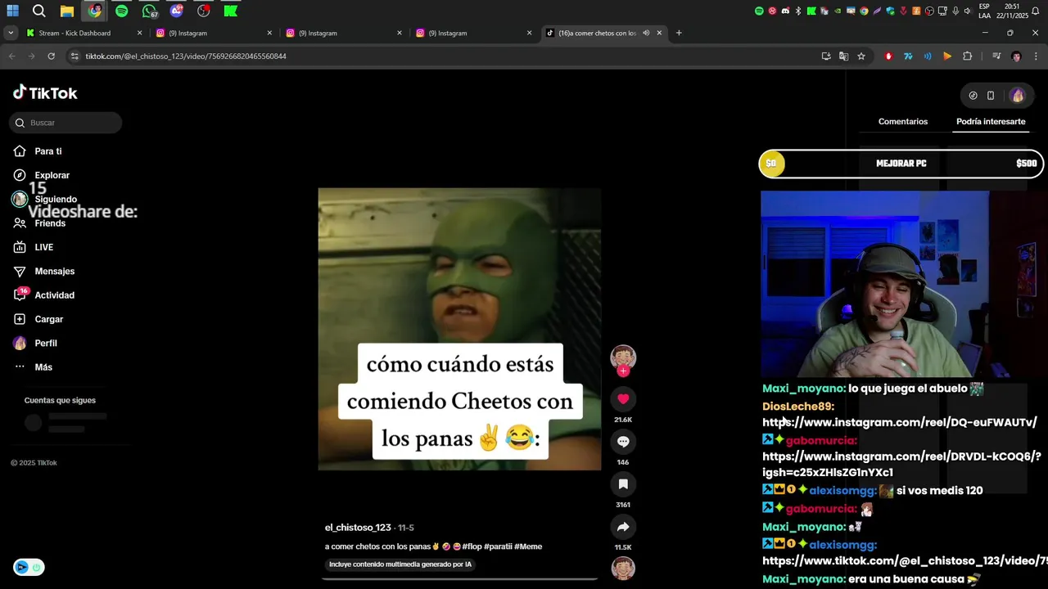Open Friends in the sidebar
The image size is (1048, 589).
click(x=50, y=223)
